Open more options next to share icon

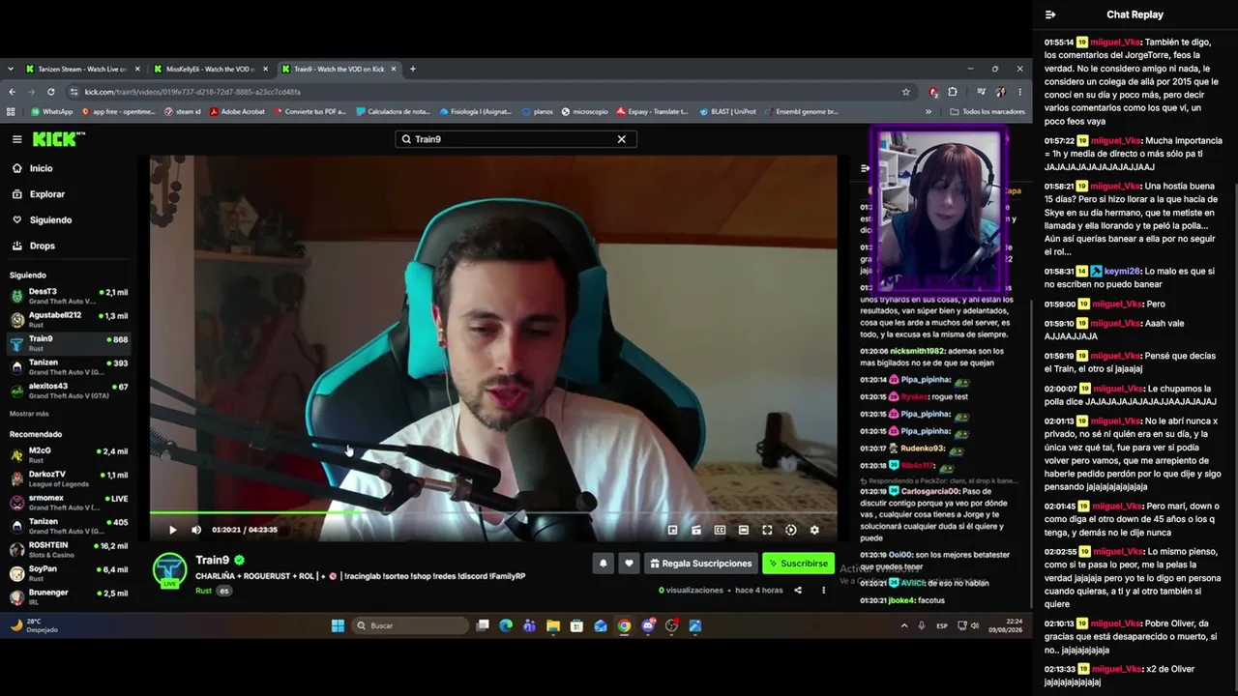pyautogui.click(x=824, y=590)
